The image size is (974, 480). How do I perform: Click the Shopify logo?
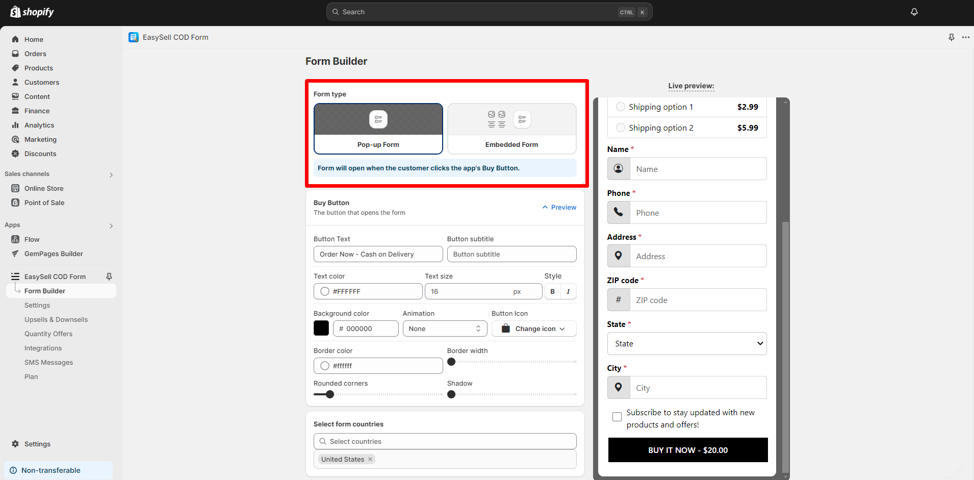32,12
